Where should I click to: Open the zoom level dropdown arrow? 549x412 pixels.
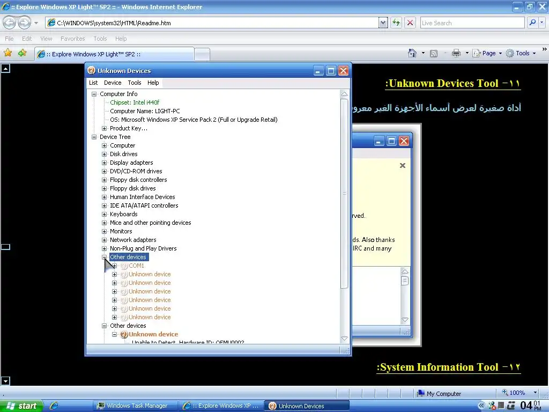click(535, 392)
